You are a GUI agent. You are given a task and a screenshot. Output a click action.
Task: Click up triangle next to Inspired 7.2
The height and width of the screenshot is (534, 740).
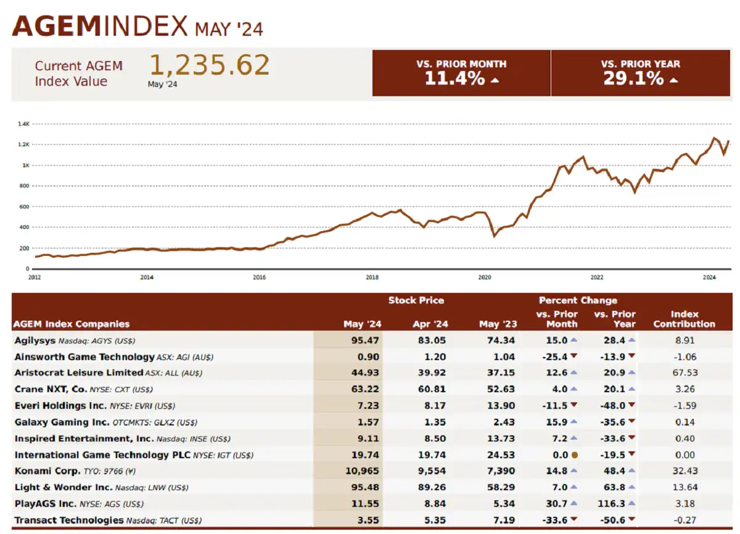[573, 438]
